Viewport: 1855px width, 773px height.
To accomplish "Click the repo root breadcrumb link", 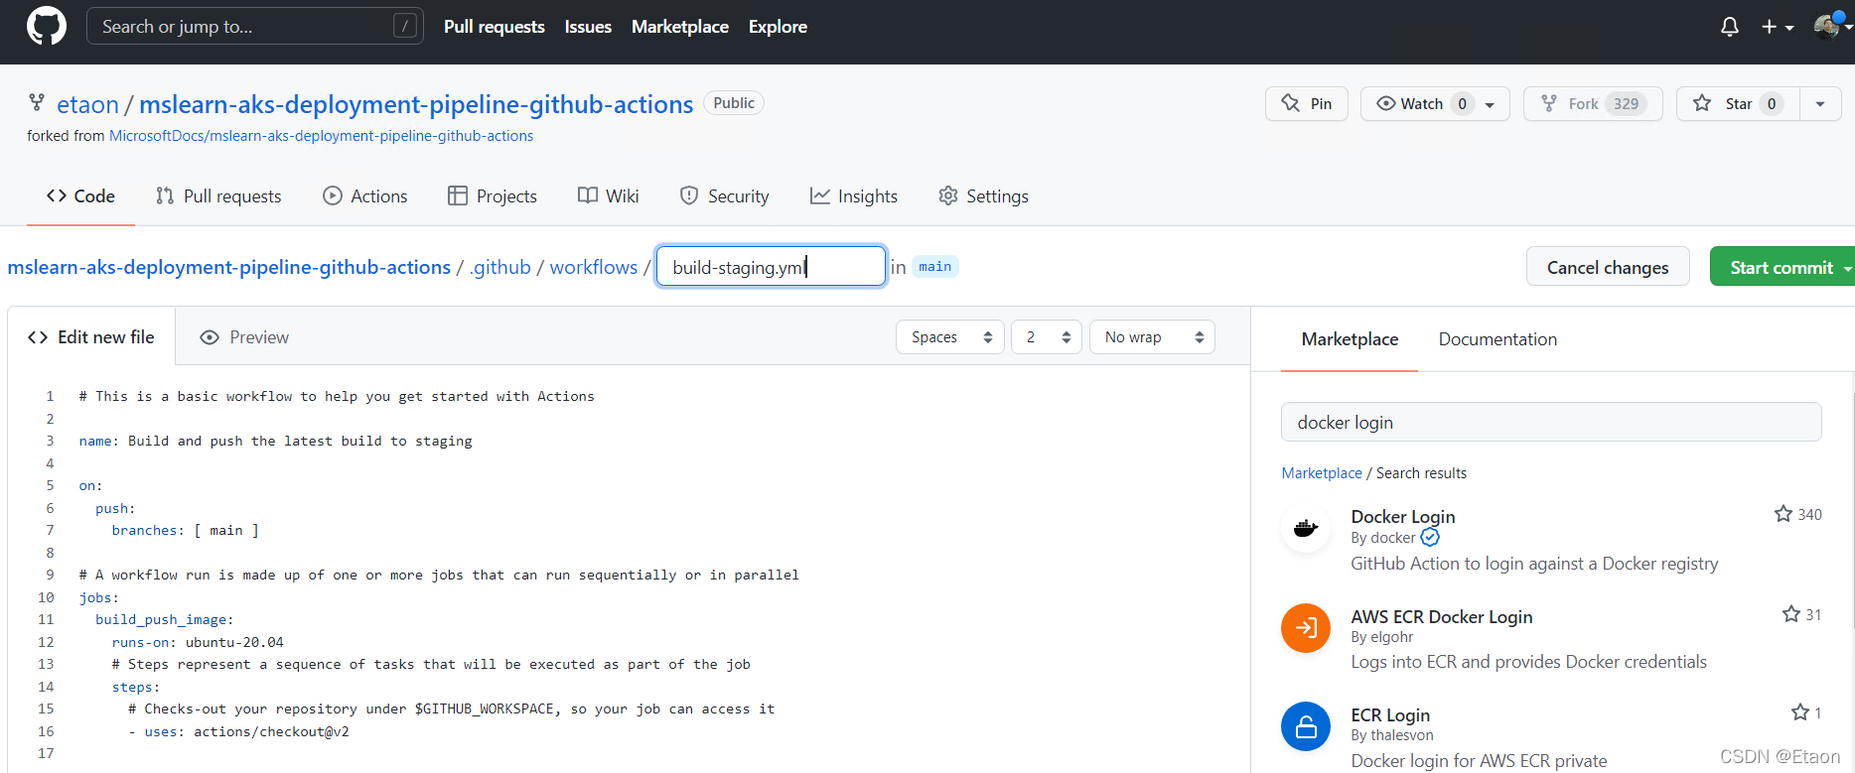I will (x=229, y=267).
